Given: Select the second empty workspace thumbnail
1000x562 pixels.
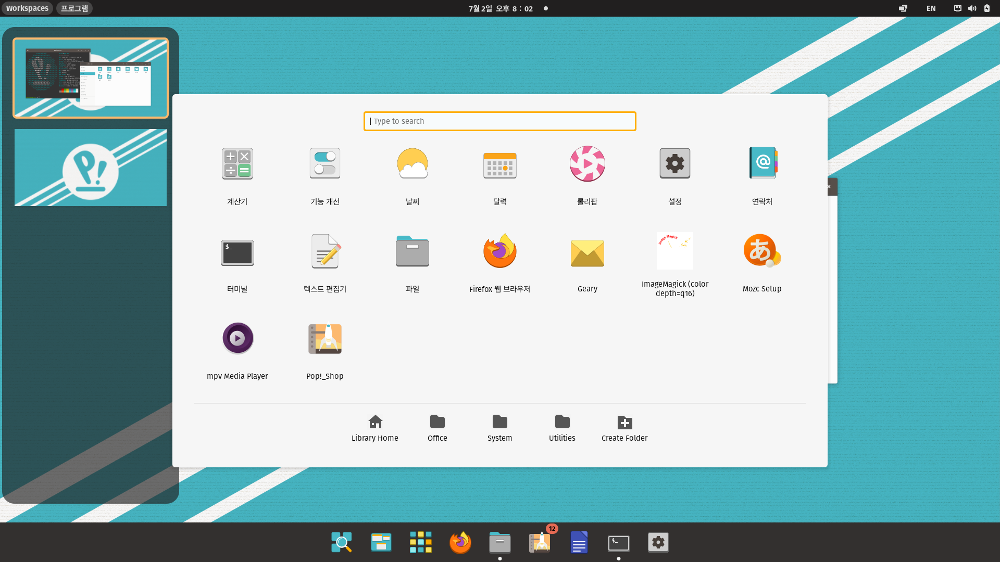Looking at the screenshot, I should (x=91, y=168).
